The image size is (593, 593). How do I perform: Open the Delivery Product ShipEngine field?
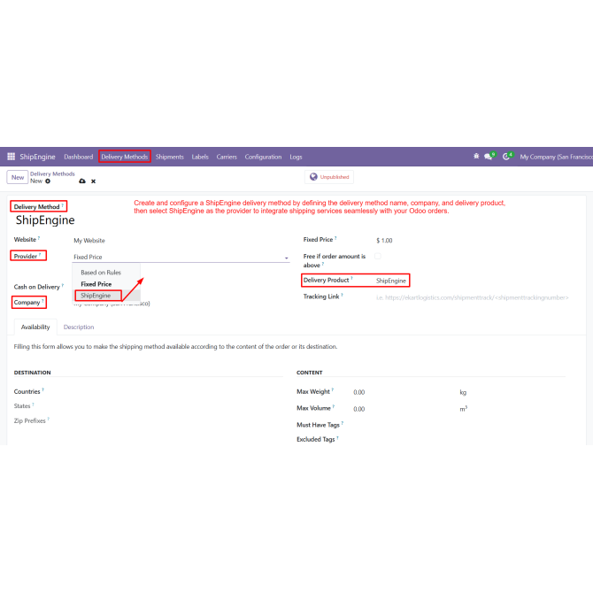[x=391, y=281]
